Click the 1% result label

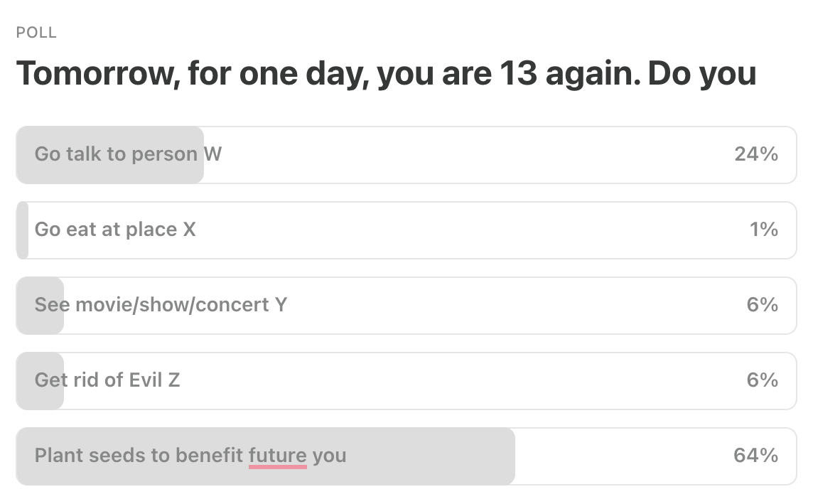764,230
